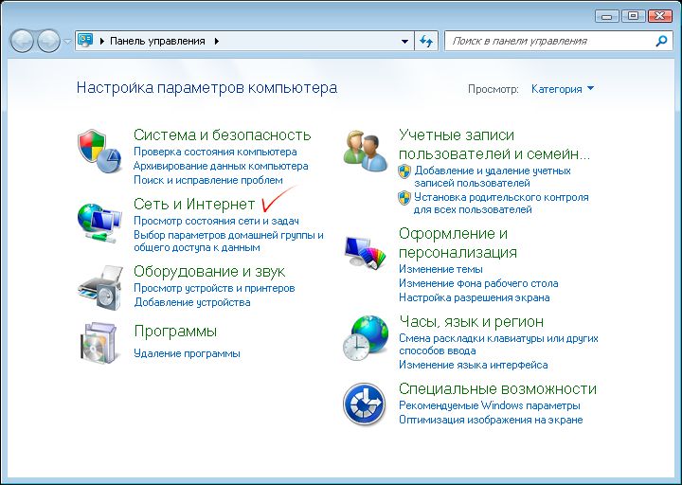Open the Appearance and Personalization monitor icon
The height and width of the screenshot is (485, 682).
[x=366, y=252]
